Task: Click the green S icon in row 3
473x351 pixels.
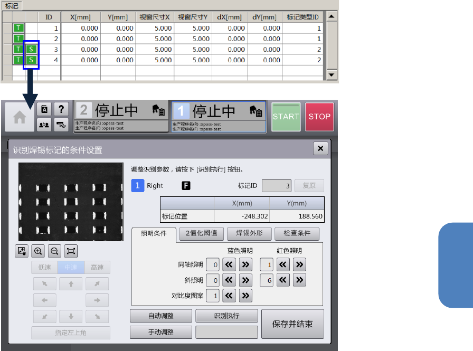Action: [x=31, y=49]
